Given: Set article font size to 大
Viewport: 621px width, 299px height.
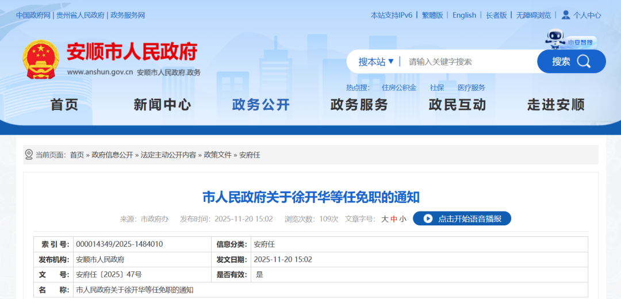Looking at the screenshot, I should pos(385,219).
